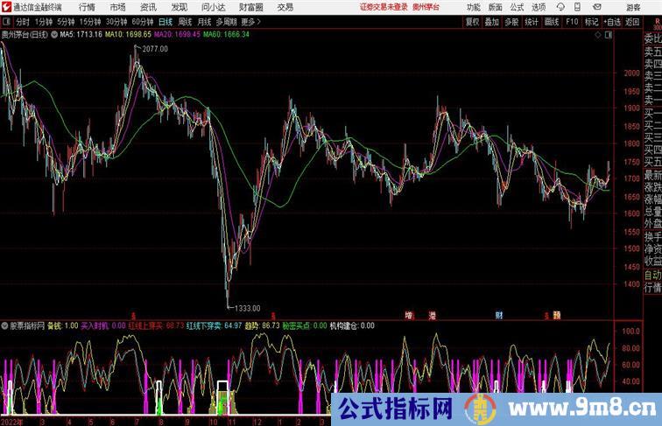
Task: Select the 60分钟 period tab
Action: [143, 21]
